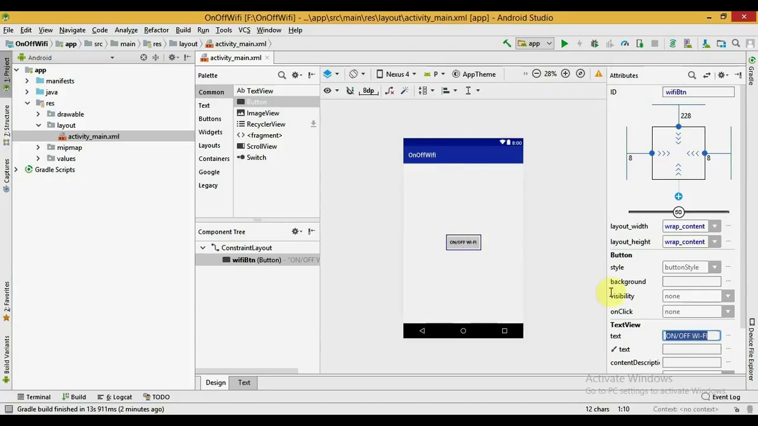Search the Palette with magnifier icon

282,75
